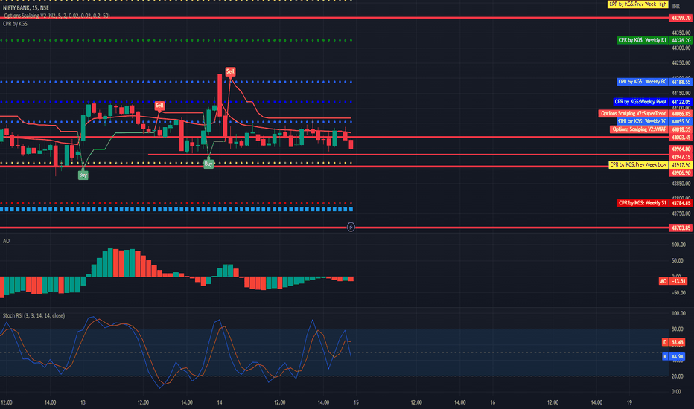The image size is (694, 409).
Task: Click the Sell signal atop the tall spike candle
Action: [x=230, y=71]
